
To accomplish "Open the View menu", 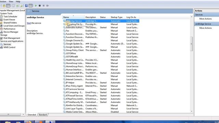I will click(x=11, y=1).
